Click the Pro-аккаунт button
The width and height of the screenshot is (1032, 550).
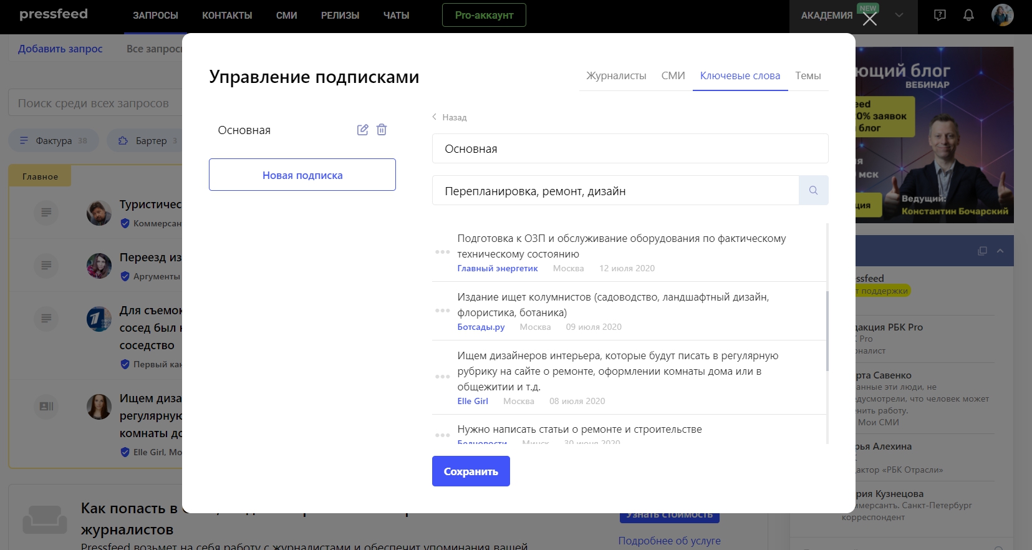point(484,15)
